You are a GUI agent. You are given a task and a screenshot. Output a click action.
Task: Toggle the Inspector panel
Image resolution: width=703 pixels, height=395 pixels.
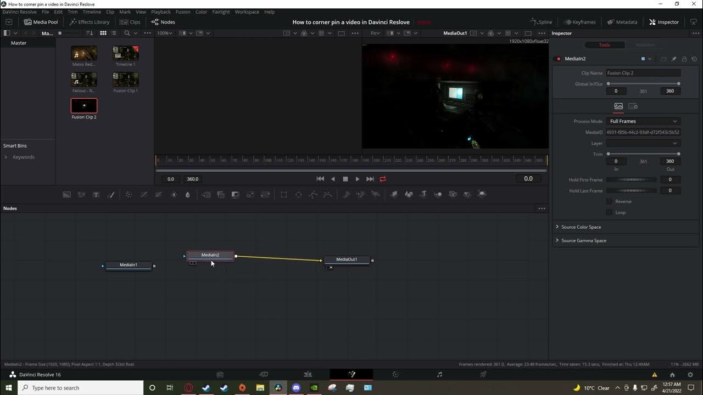tap(664, 22)
